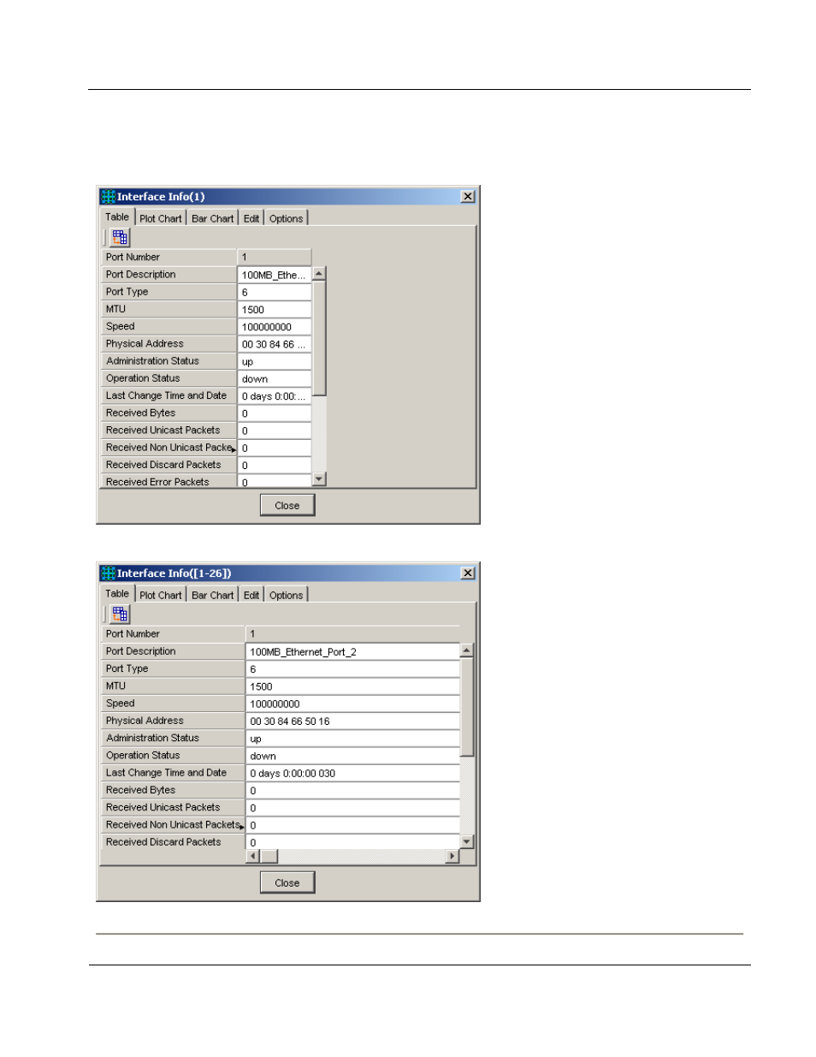Viewport: 816px width, 1057px height.
Task: Click the 100MB_Ethe... description cell
Action: point(274,275)
